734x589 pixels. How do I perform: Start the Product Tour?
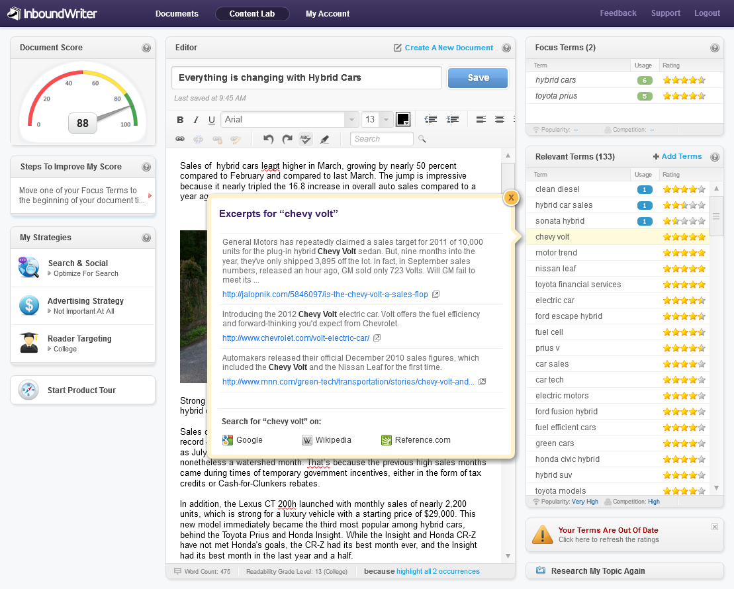83,390
